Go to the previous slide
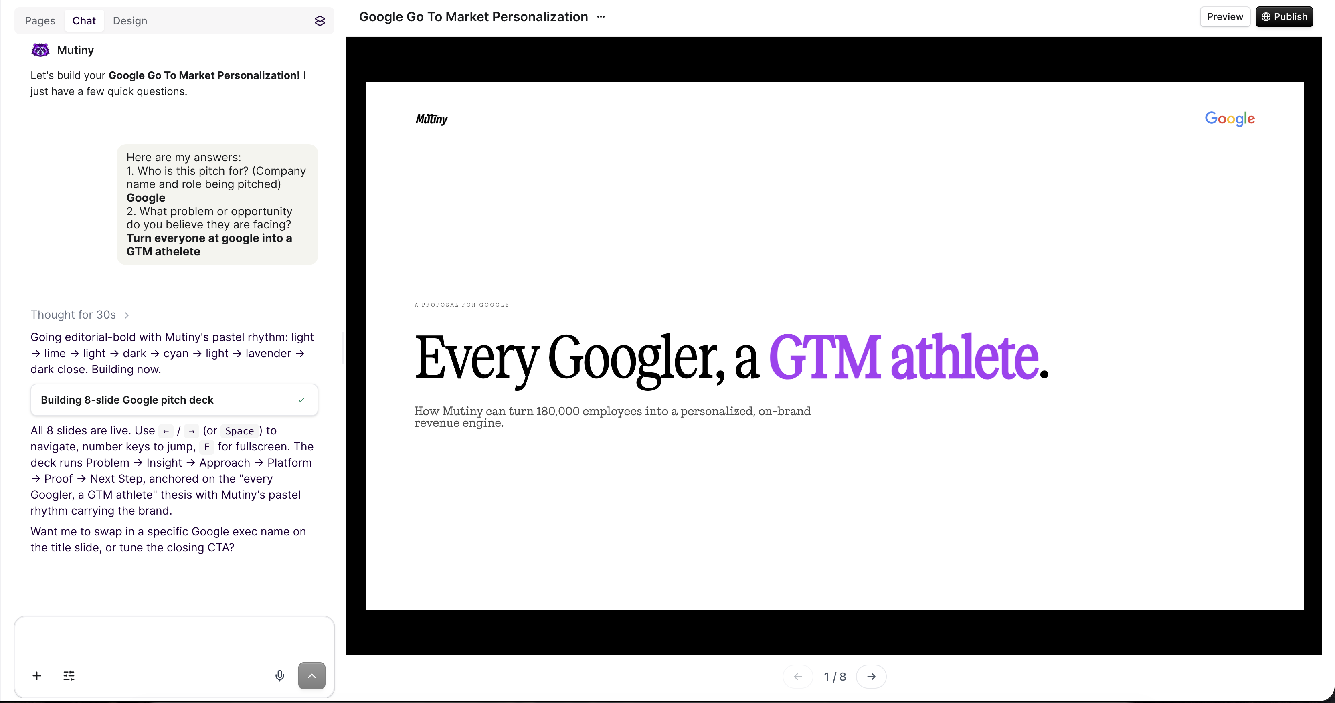Viewport: 1335px width, 703px height. (798, 677)
